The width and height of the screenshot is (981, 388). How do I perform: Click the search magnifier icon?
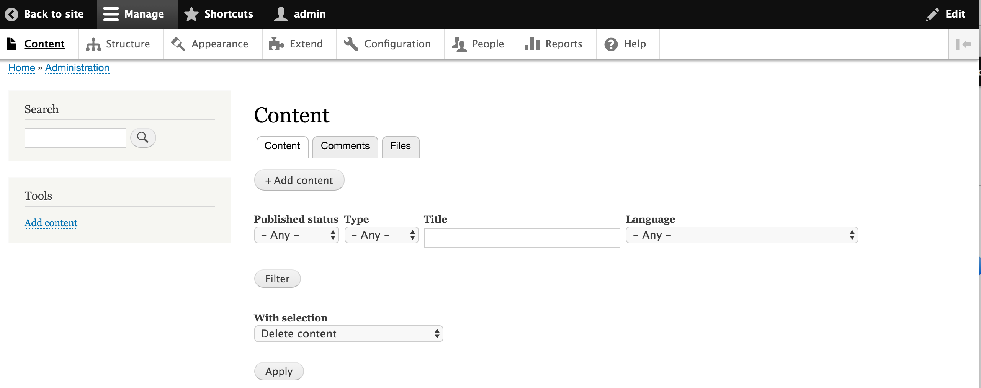(142, 137)
